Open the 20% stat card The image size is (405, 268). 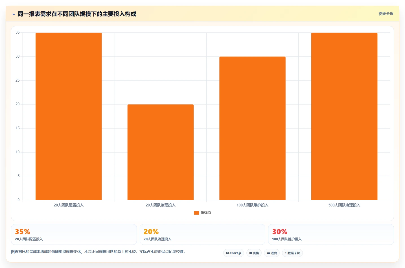tap(202, 234)
